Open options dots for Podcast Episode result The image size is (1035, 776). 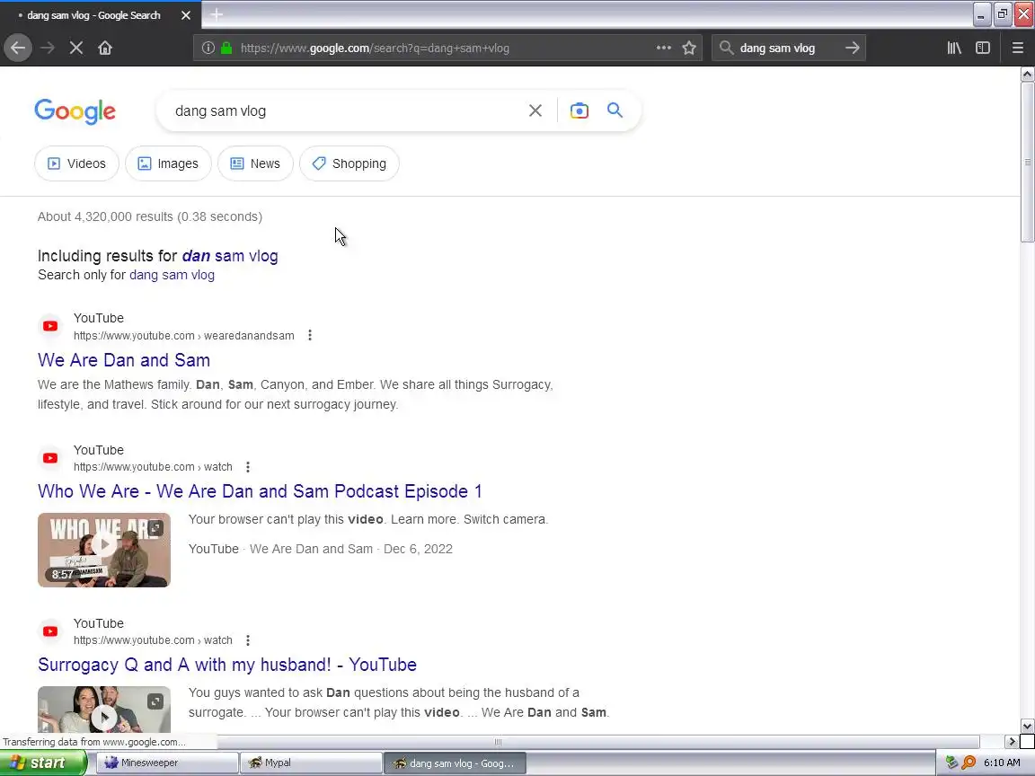[248, 467]
